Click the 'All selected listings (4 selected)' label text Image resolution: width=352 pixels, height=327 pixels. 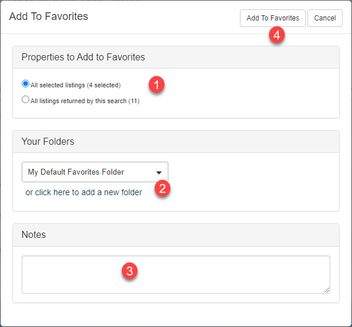pyautogui.click(x=76, y=85)
